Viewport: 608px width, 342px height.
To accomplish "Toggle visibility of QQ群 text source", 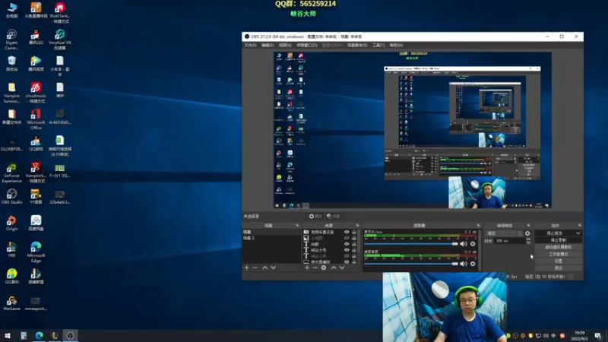I will [x=347, y=244].
